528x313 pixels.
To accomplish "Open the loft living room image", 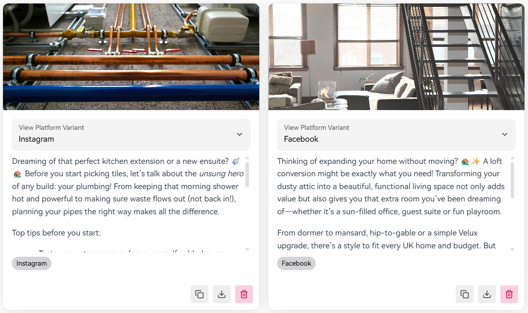I will pyautogui.click(x=396, y=56).
